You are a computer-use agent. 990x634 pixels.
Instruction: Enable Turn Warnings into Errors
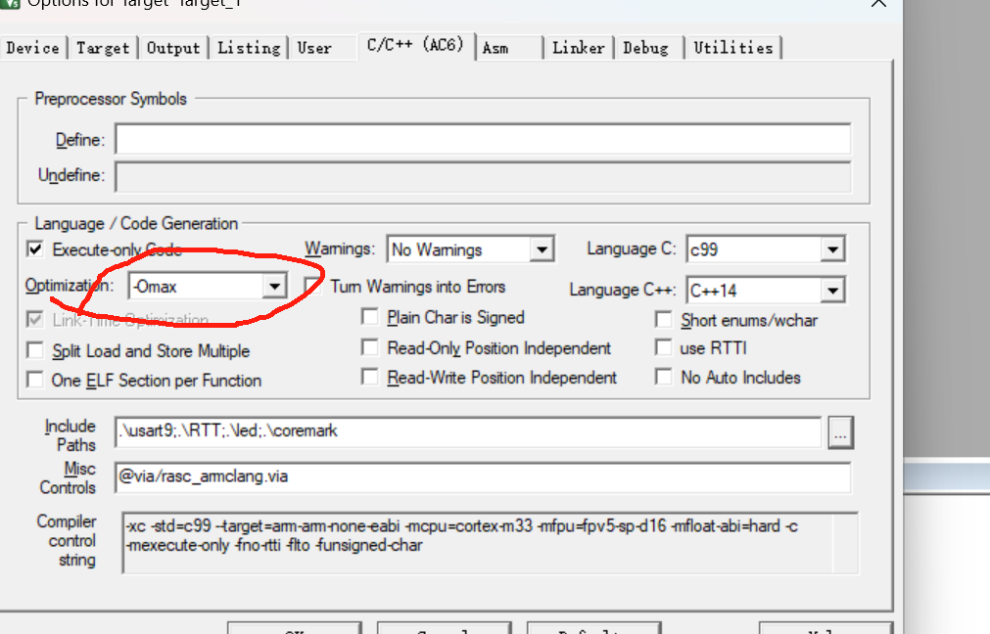click(x=313, y=286)
